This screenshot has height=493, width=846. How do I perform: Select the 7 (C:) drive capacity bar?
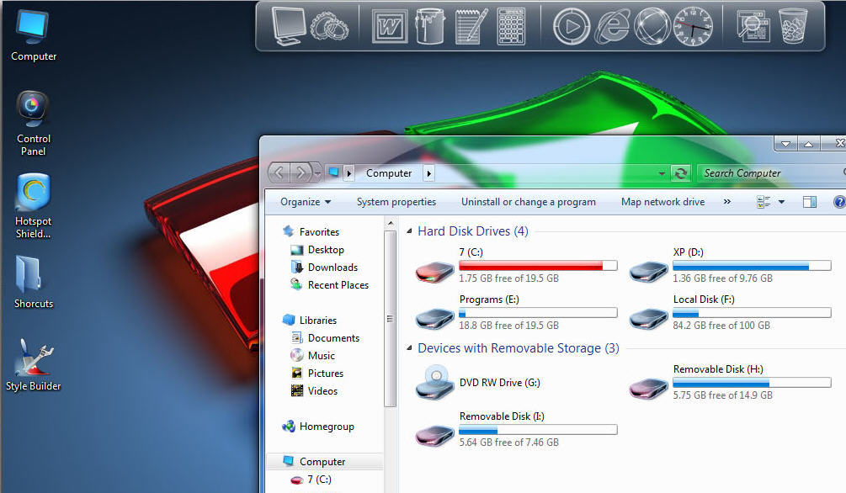[538, 265]
